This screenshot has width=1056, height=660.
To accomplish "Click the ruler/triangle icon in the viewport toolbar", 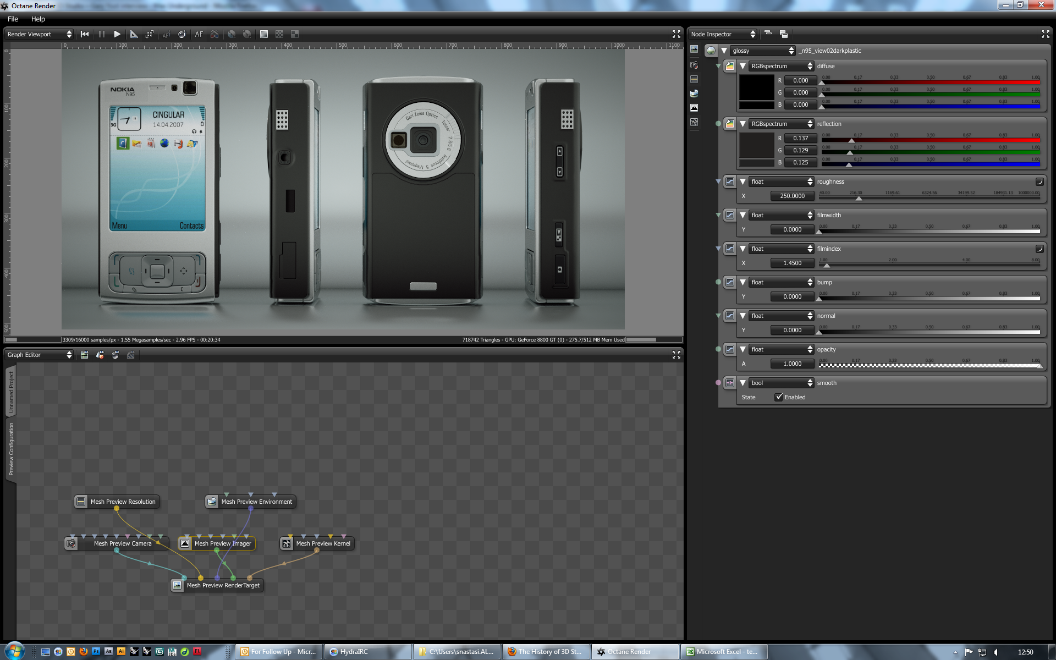I will (x=134, y=34).
